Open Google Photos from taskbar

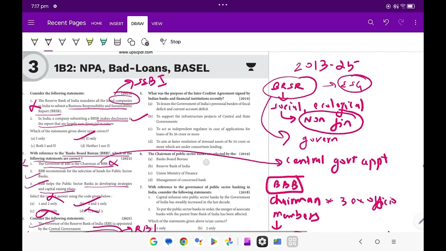[229, 242]
